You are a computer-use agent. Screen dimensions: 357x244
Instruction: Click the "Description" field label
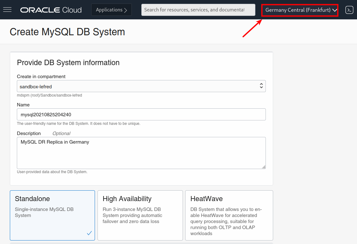(x=29, y=133)
